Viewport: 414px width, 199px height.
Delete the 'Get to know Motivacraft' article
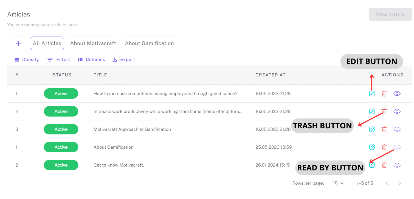(384, 165)
